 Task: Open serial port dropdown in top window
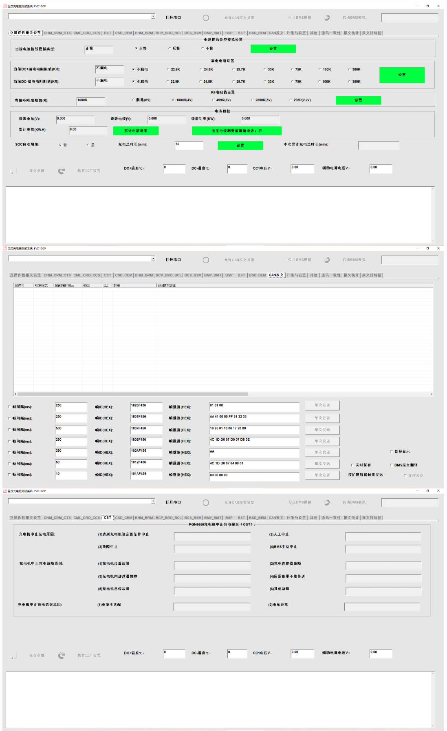[x=153, y=16]
